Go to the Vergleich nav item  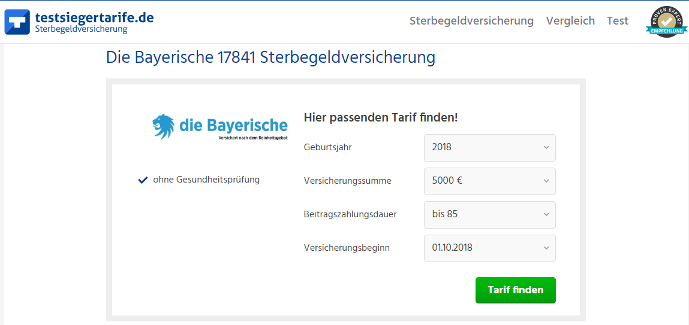click(x=570, y=20)
